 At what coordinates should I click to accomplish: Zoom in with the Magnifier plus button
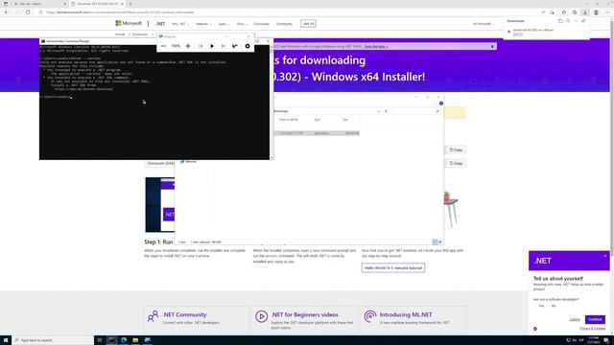tap(188, 46)
